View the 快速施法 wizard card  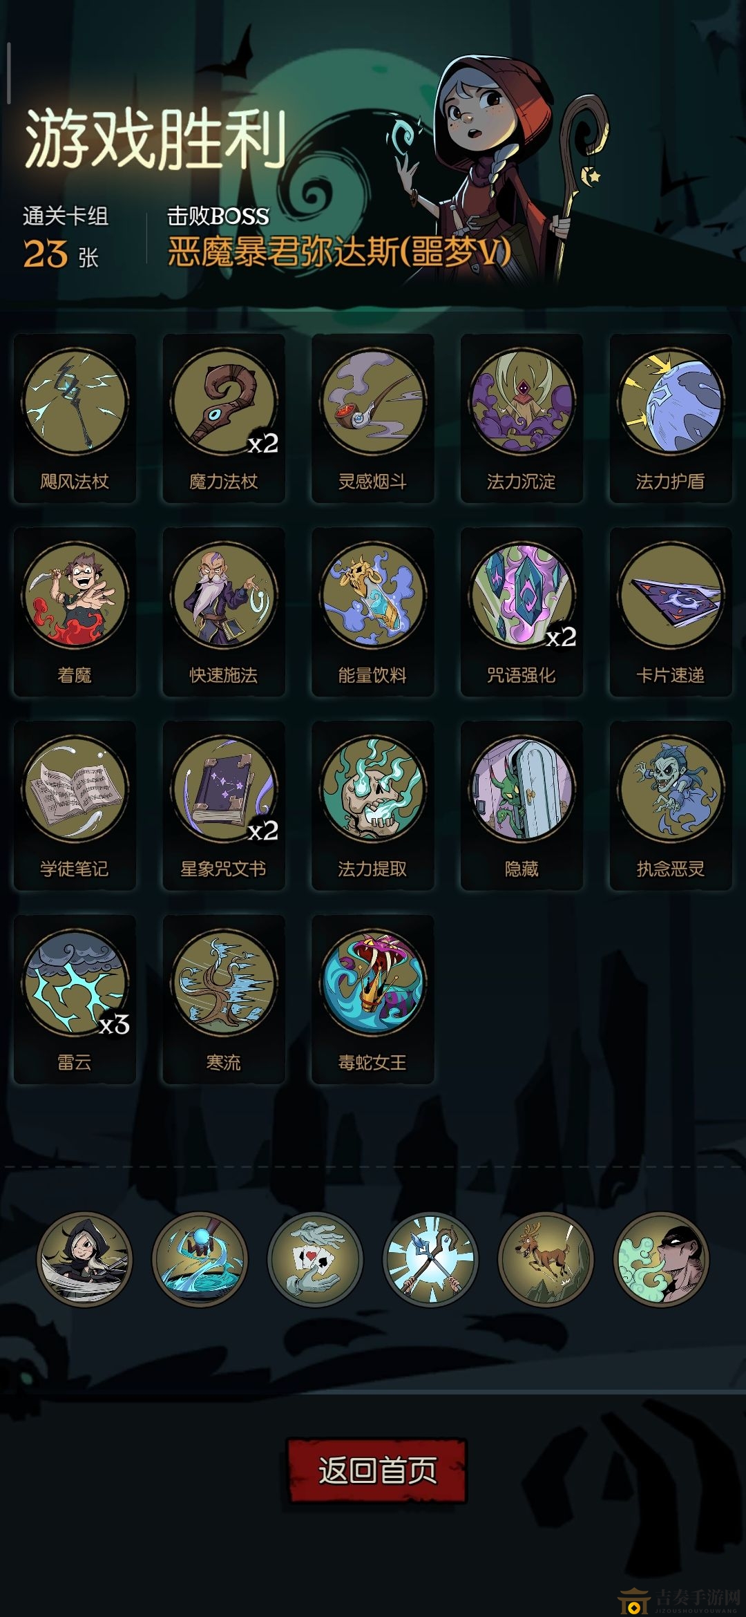coord(224,612)
